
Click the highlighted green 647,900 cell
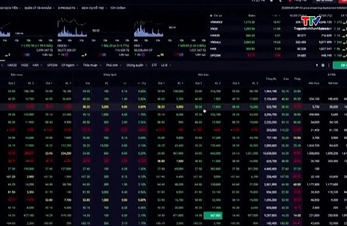pos(213,215)
